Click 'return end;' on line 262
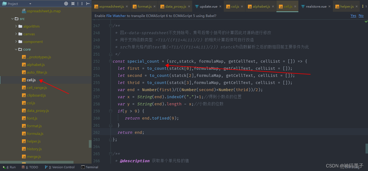368x171 pixels. (x=131, y=132)
